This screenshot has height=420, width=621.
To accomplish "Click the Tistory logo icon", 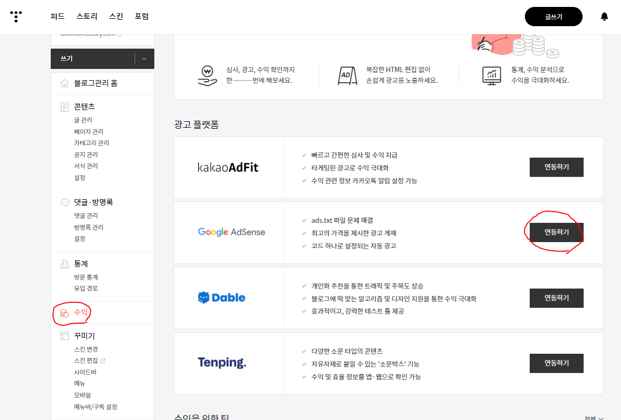I will (x=16, y=16).
